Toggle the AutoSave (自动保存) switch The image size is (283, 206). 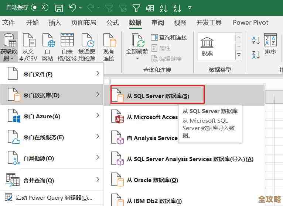click(40, 7)
